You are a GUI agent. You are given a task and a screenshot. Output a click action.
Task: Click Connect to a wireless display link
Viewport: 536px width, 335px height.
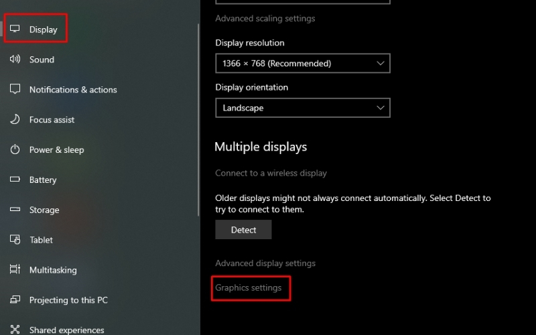click(271, 173)
